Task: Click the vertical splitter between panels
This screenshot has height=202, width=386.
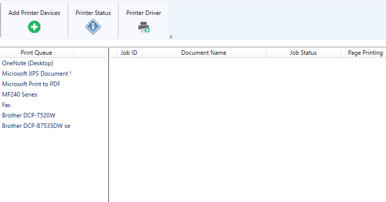Action: pyautogui.click(x=109, y=124)
